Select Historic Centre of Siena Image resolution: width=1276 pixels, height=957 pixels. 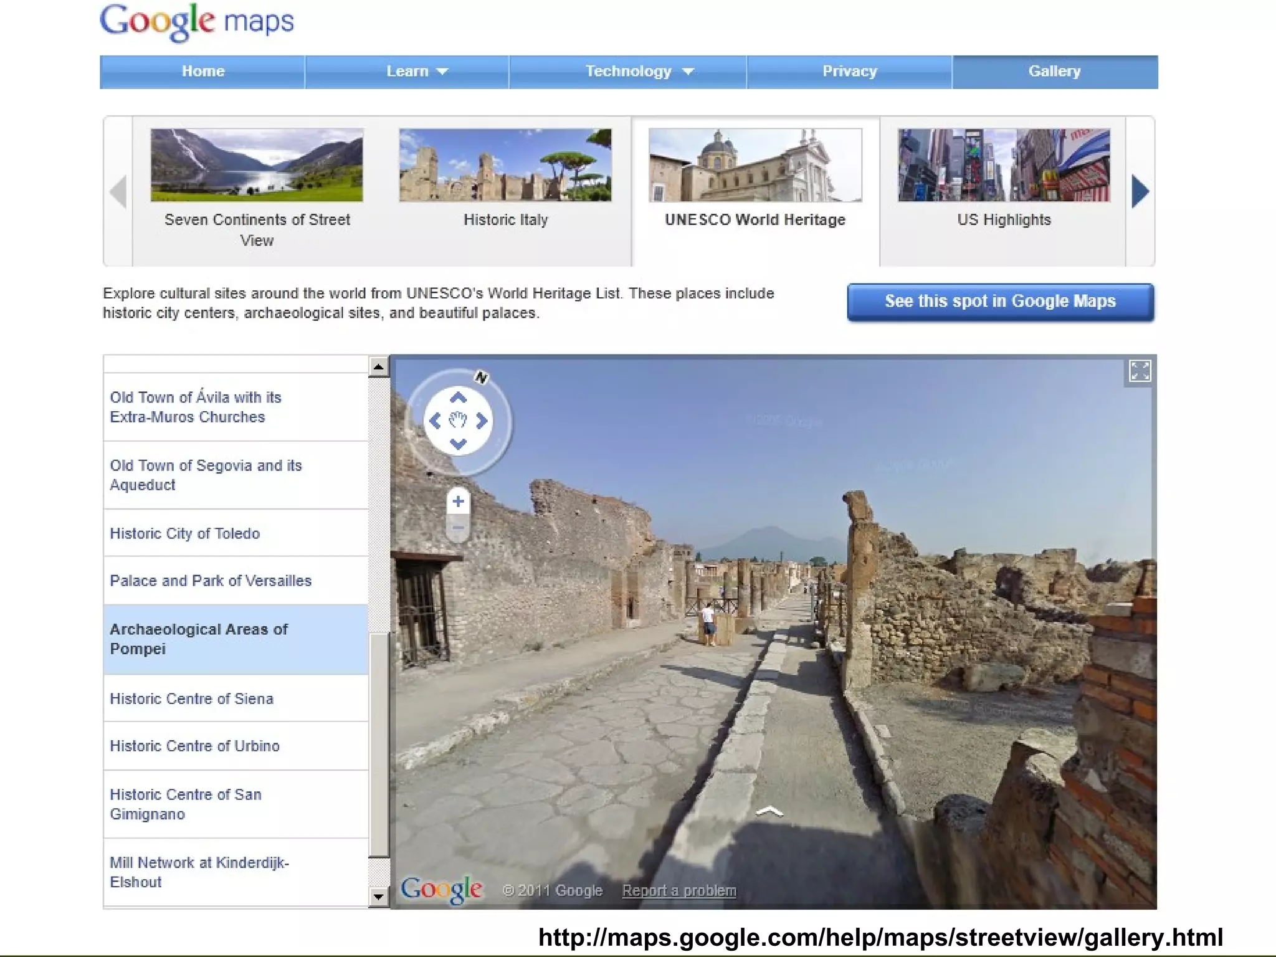[236, 698]
